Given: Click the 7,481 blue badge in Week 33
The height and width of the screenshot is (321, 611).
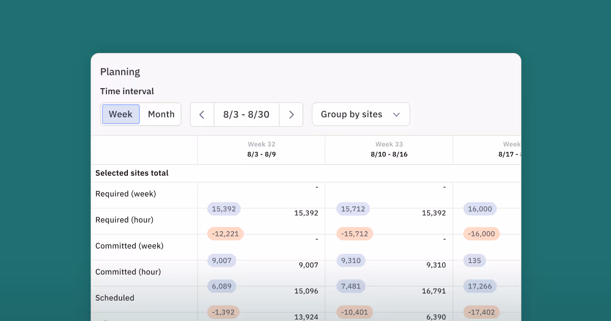Looking at the screenshot, I should pos(351,286).
